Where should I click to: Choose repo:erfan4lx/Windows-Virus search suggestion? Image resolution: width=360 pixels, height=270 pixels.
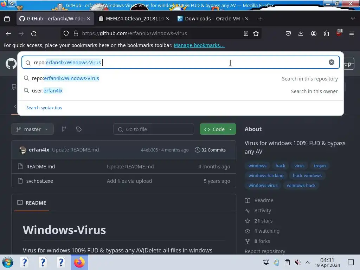tap(181, 78)
